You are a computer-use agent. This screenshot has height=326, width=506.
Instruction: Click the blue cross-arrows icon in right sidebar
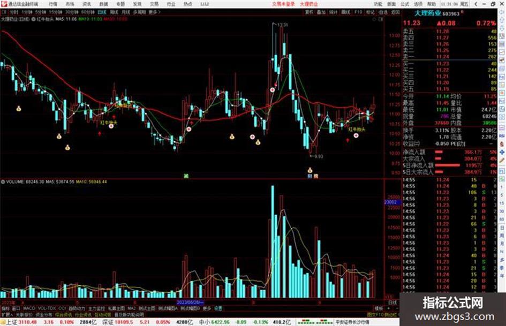click(502, 152)
